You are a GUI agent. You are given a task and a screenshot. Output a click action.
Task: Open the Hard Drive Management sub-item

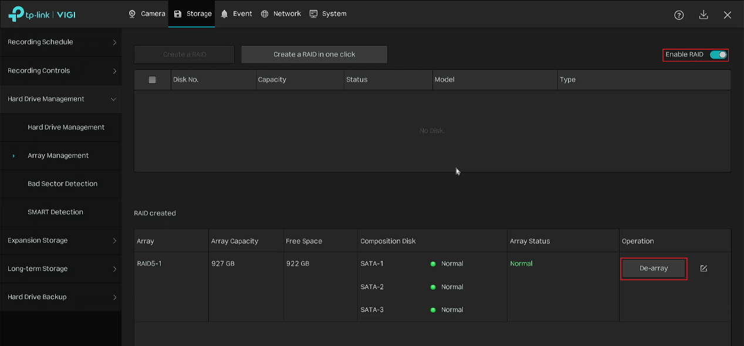(x=60, y=127)
